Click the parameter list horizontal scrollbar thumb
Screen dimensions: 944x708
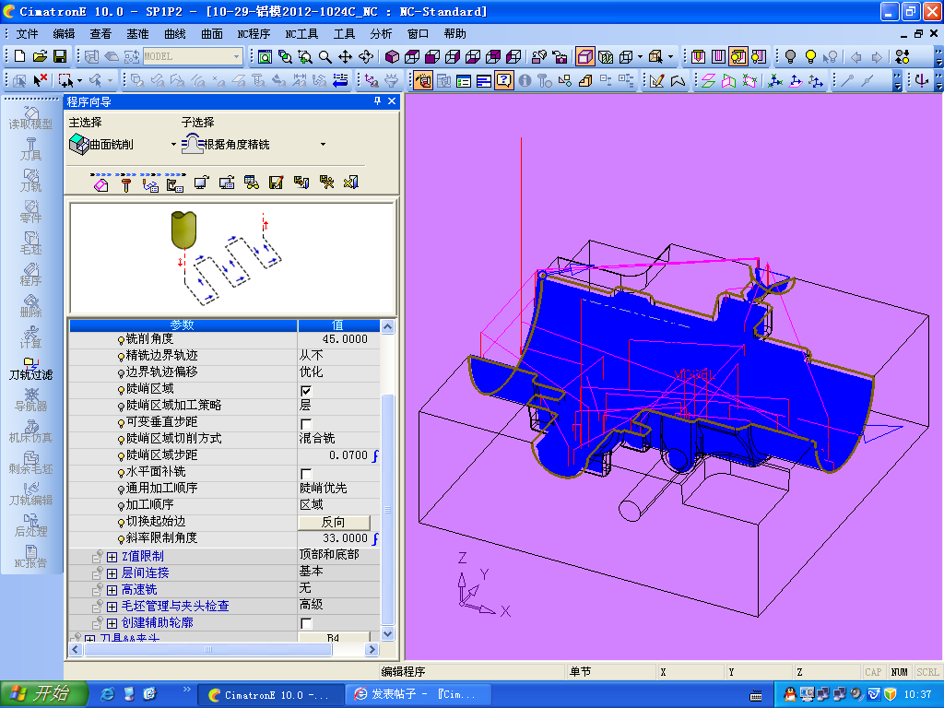click(x=208, y=650)
